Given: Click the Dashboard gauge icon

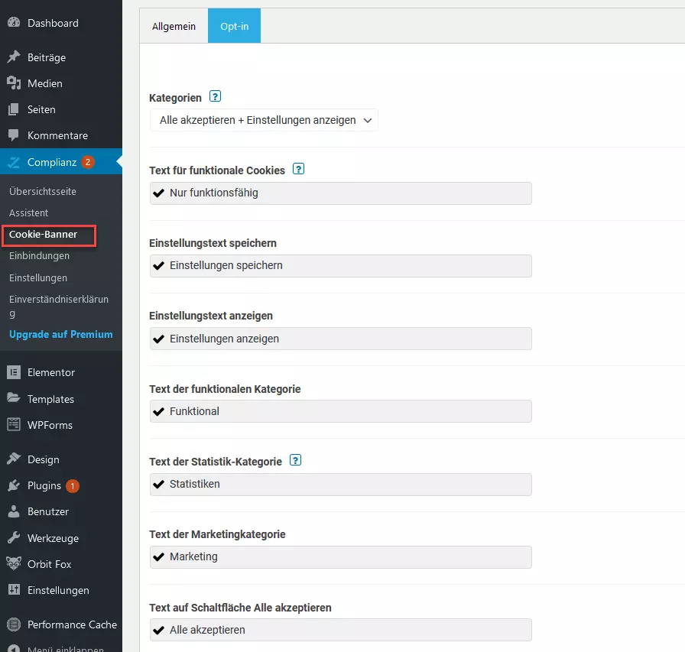Looking at the screenshot, I should [x=14, y=22].
